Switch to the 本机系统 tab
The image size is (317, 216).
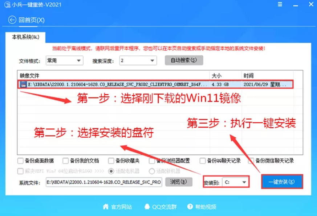(x=25, y=37)
